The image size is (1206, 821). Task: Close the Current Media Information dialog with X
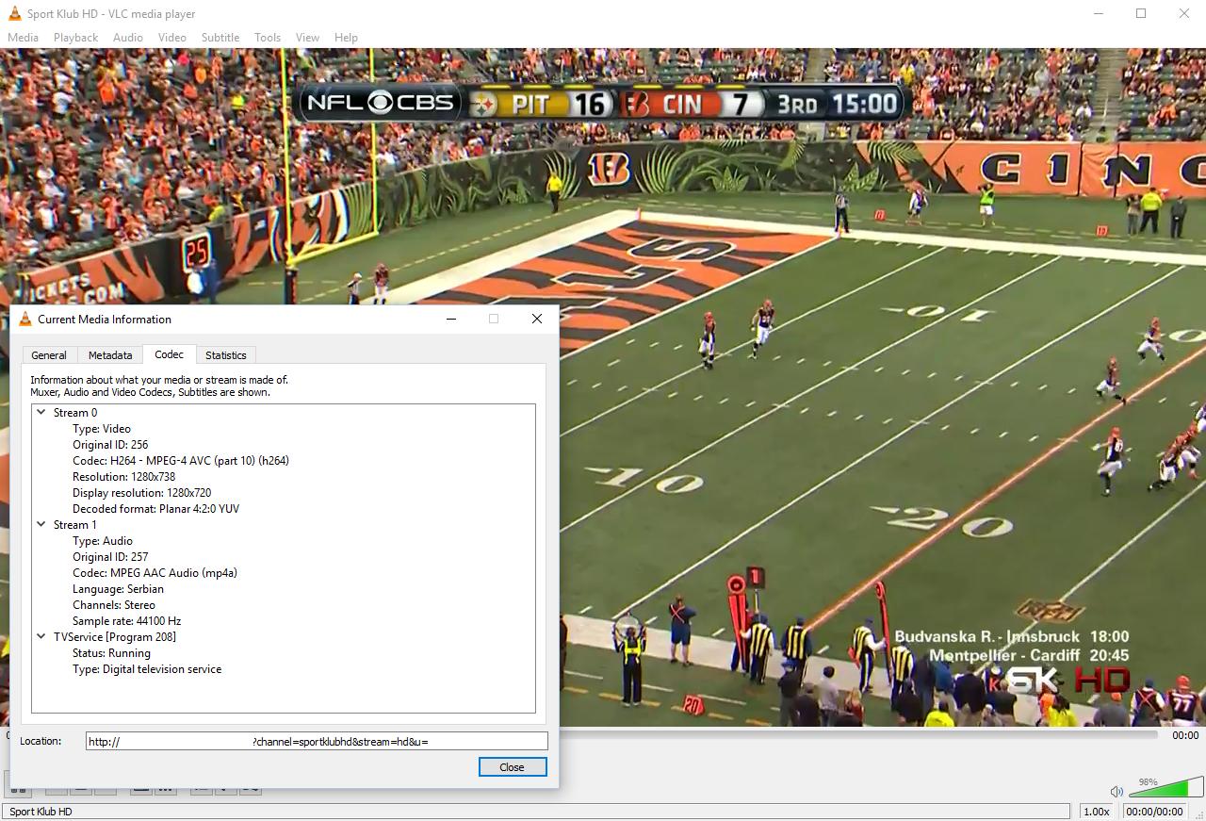coord(537,319)
